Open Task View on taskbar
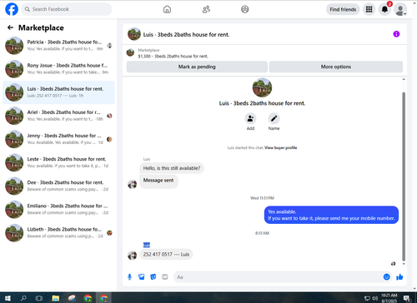Viewport: 417px width, 303px height. (39, 298)
